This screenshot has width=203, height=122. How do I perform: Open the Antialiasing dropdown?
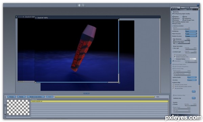coord(191,31)
